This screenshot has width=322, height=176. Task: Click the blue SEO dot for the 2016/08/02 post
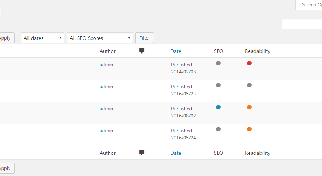click(x=218, y=107)
